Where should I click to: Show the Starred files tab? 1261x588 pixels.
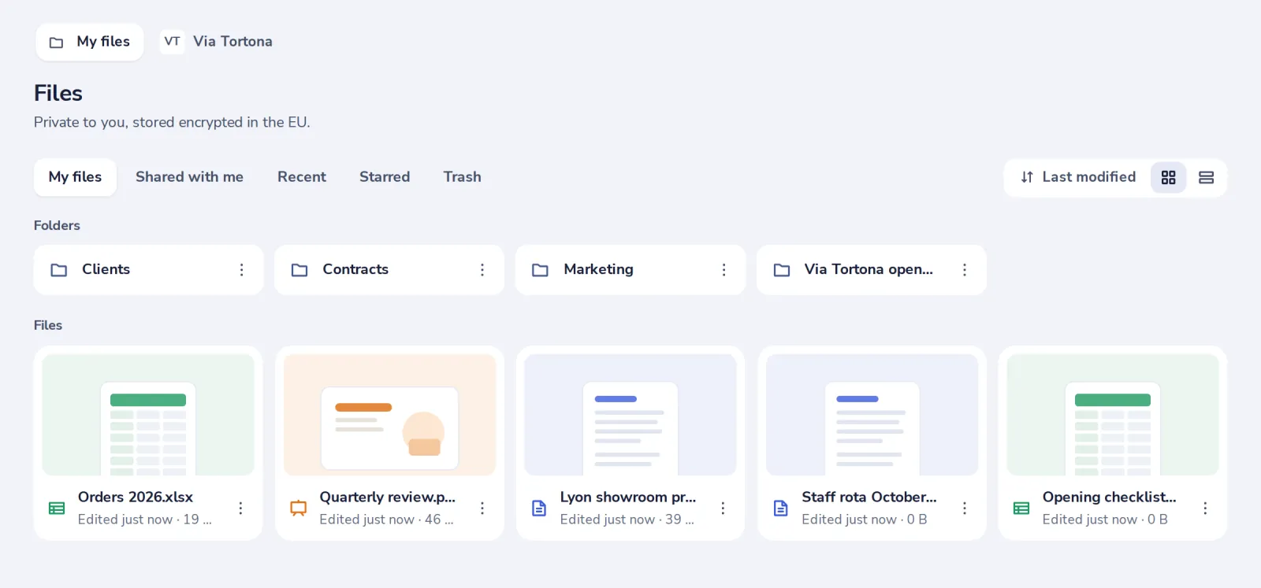(x=385, y=178)
